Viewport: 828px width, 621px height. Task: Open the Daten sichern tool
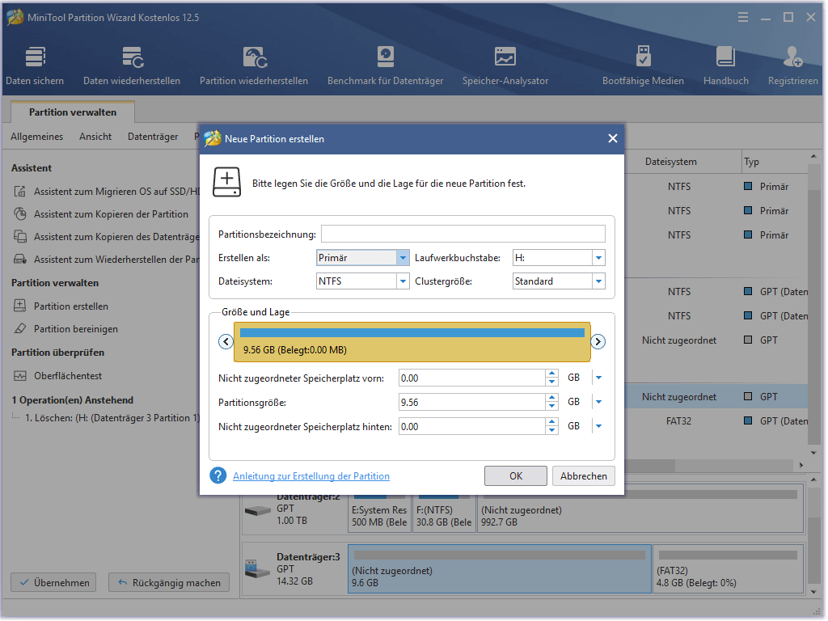(x=35, y=65)
